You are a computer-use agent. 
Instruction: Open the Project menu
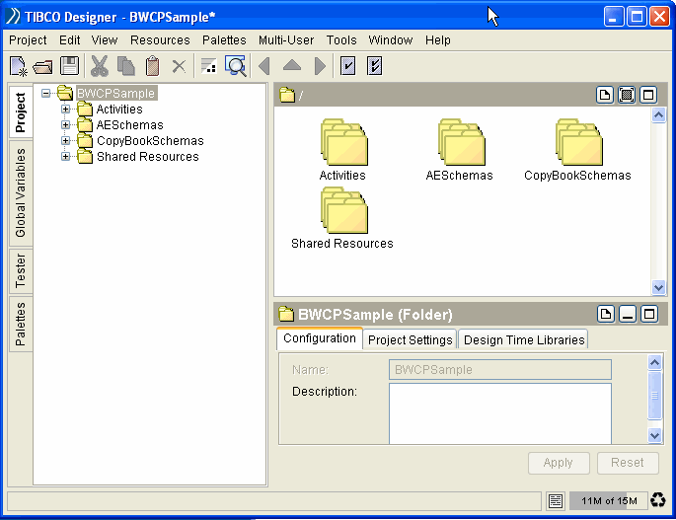point(28,40)
